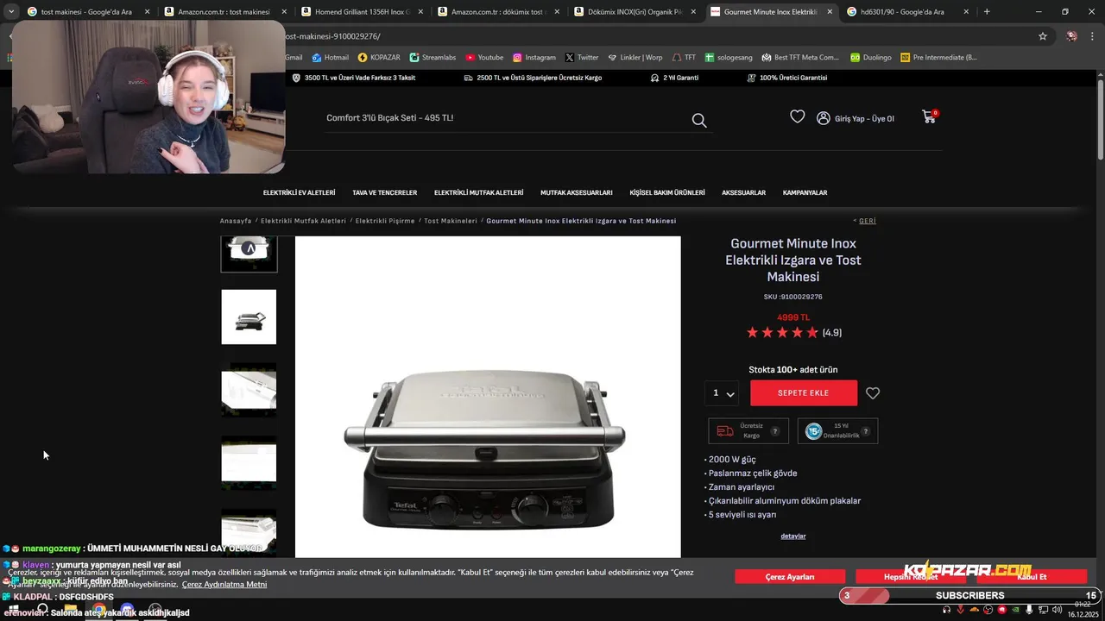
Task: Click the Kabul Et cookie button
Action: [x=1032, y=577]
